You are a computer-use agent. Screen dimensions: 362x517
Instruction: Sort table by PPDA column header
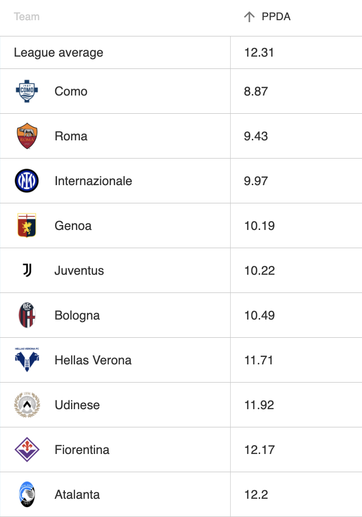coord(276,16)
